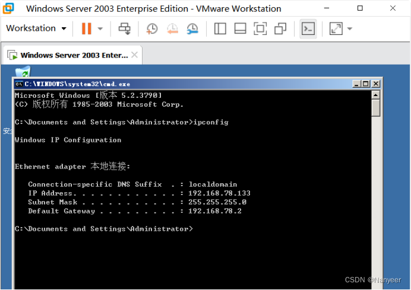Open the Workstation menu dropdown
411x290 pixels.
[x=36, y=28]
